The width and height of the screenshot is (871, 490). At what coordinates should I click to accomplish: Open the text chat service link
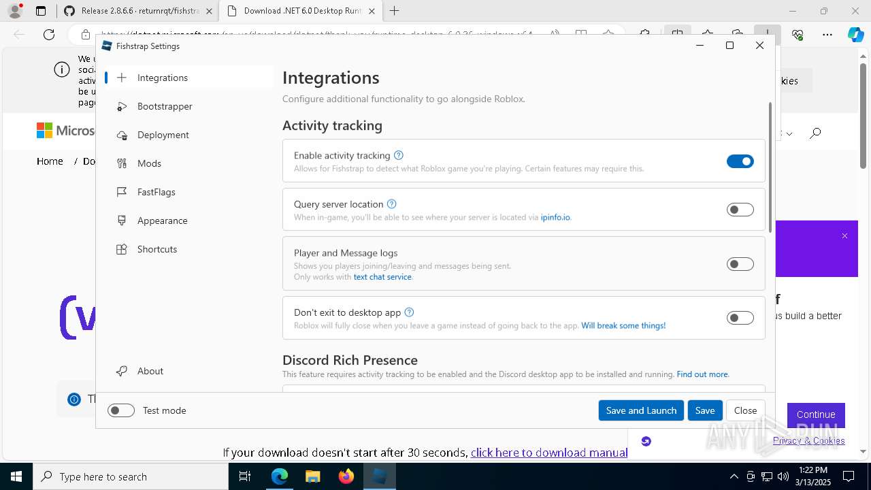coord(382,277)
